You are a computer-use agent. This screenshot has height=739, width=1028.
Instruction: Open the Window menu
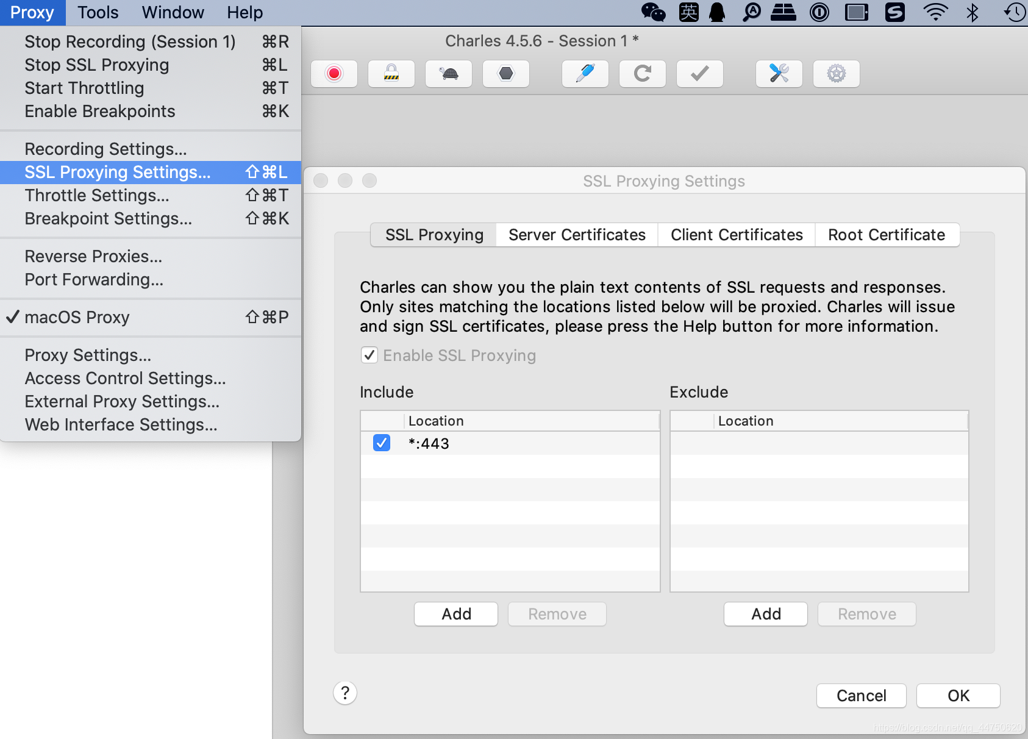[173, 12]
